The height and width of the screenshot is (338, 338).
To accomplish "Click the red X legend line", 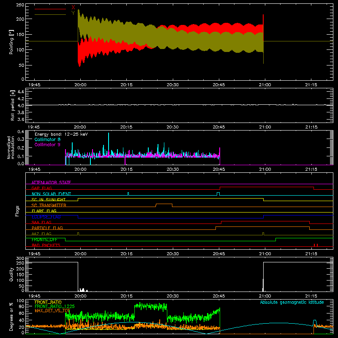I will click(x=50, y=9).
